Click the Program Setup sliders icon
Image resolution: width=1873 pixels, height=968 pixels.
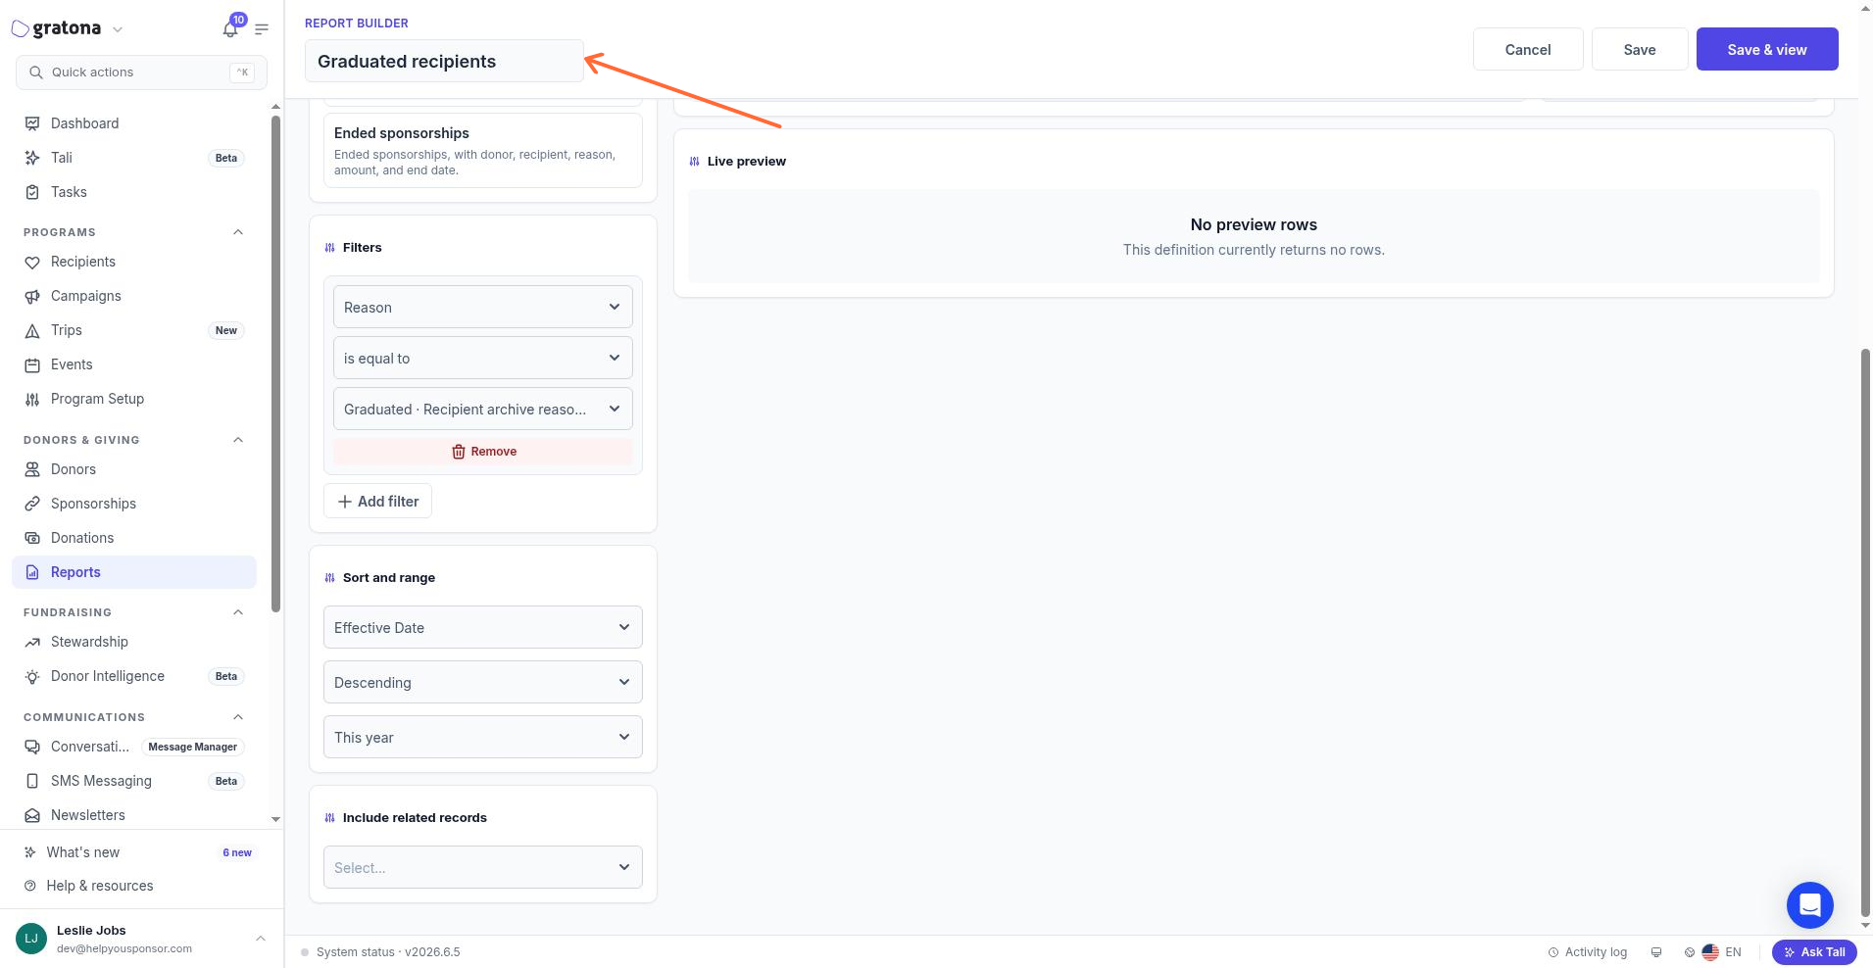pyautogui.click(x=32, y=399)
